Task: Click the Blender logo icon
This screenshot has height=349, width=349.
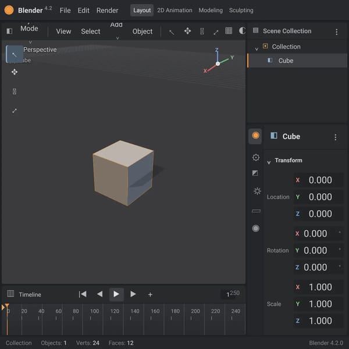Action: [9, 10]
